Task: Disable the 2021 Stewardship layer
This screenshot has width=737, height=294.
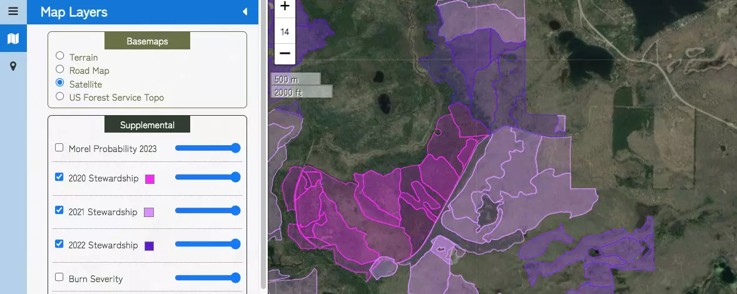Action: click(x=59, y=211)
